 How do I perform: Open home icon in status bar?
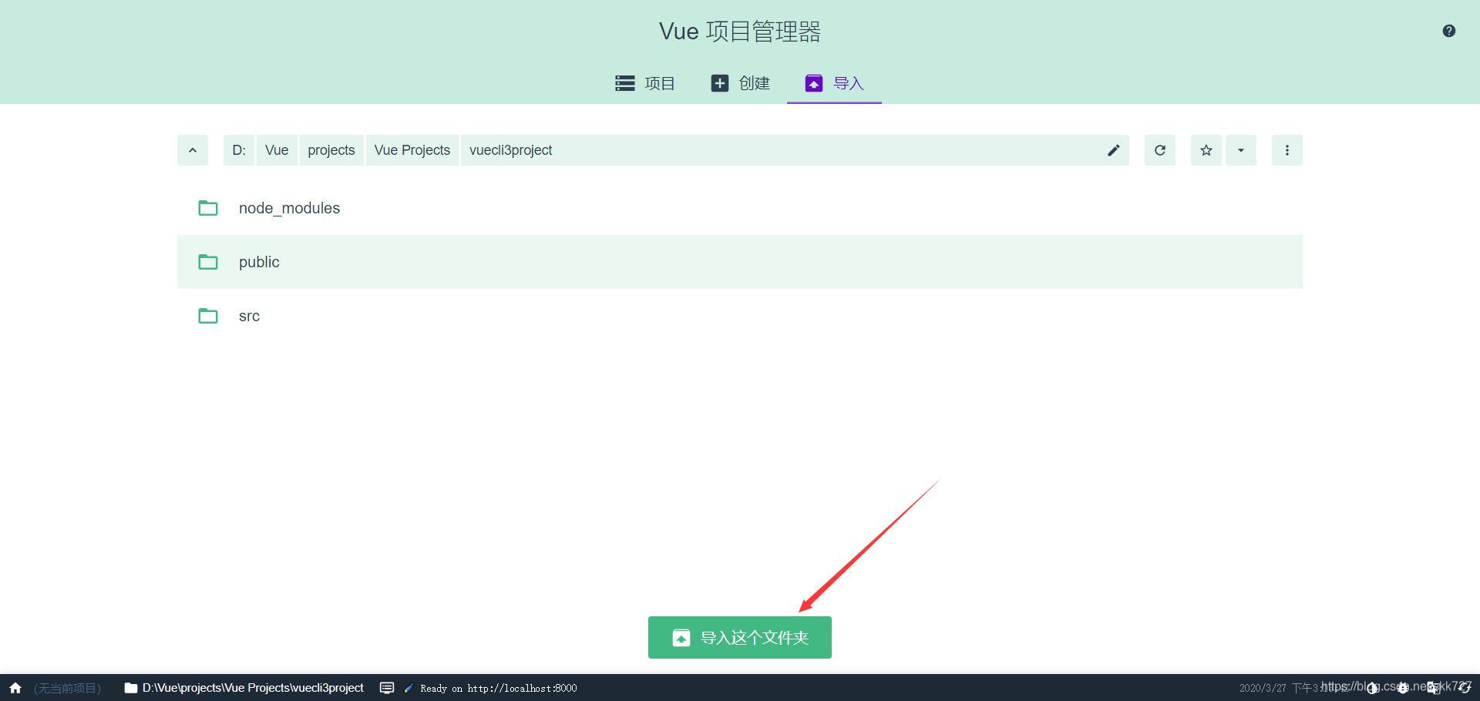[15, 688]
